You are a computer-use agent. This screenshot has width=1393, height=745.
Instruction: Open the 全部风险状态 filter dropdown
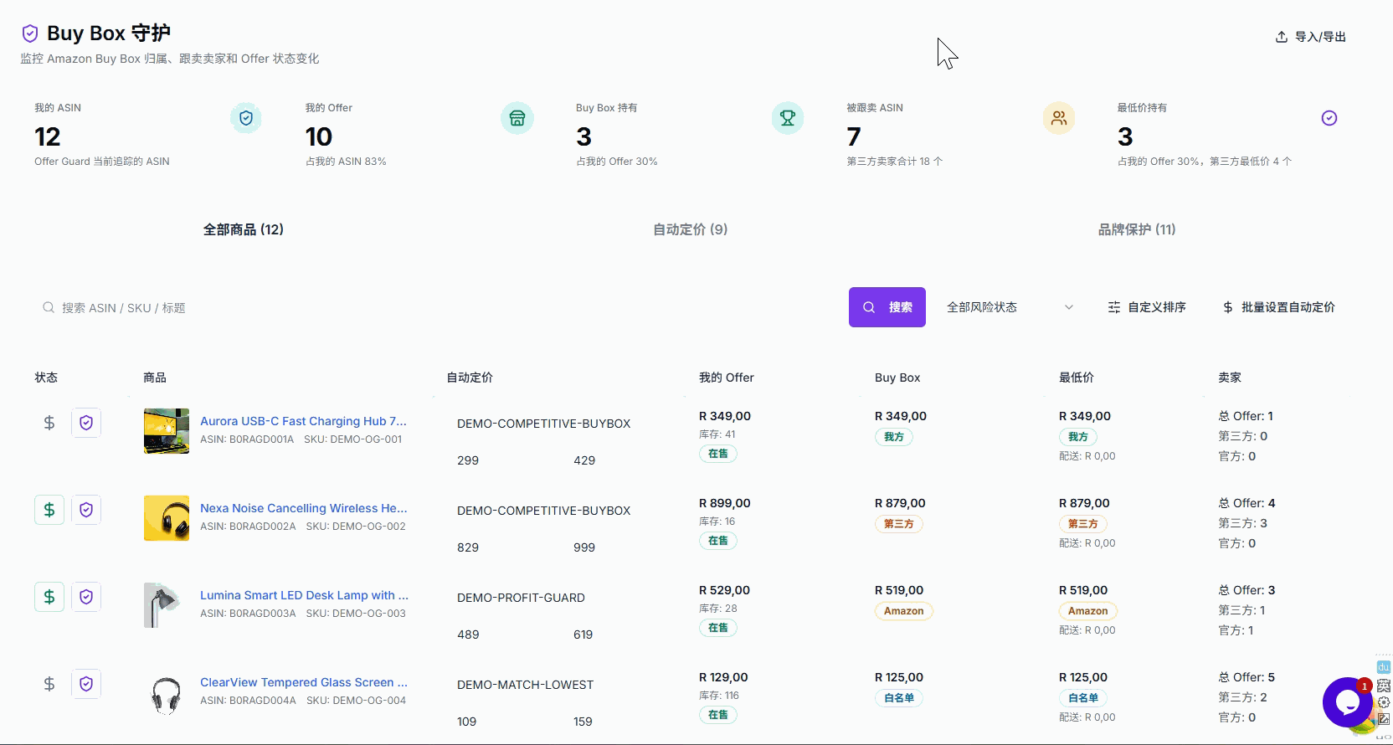pos(1010,307)
